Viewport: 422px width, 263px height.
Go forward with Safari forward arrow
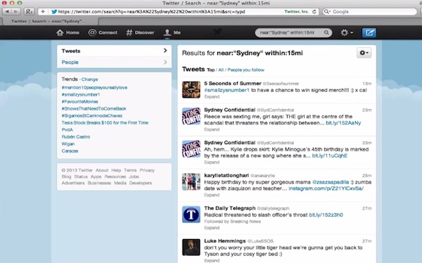tap(16, 11)
